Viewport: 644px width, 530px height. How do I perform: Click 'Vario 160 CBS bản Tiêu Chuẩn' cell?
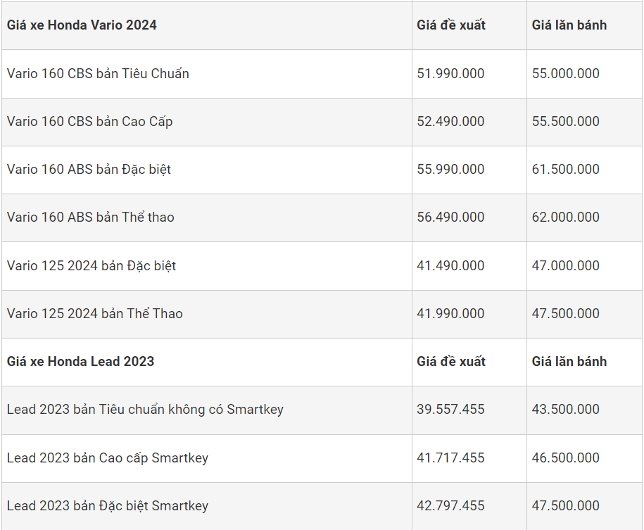pos(98,73)
